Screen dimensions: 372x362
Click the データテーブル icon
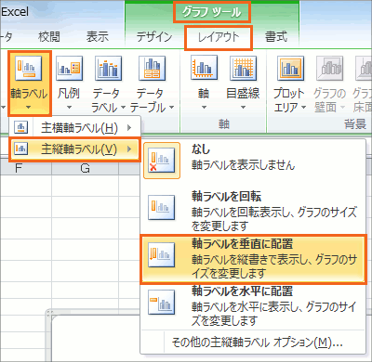pyautogui.click(x=152, y=68)
